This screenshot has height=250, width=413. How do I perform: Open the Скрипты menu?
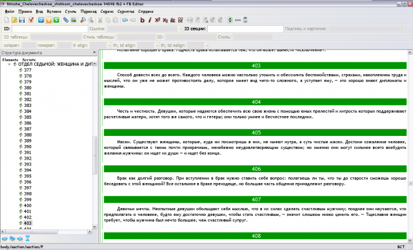point(126,12)
